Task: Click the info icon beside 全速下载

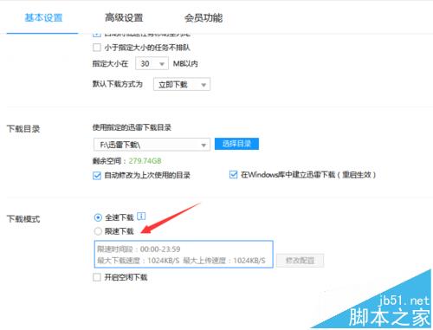Action: coord(141,216)
